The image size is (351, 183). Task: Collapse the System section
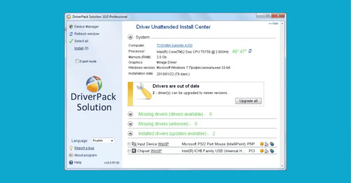coord(130,37)
